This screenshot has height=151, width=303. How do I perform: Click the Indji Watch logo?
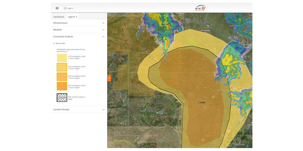[200, 8]
